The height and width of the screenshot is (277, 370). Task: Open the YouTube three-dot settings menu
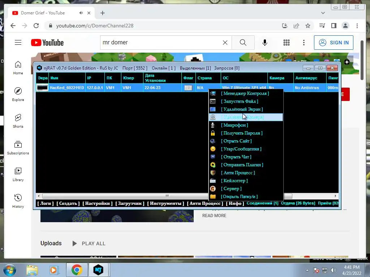pos(304,43)
